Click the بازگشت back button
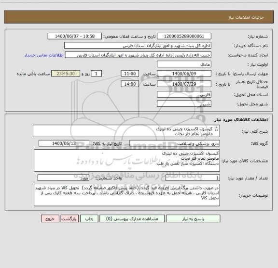Viewport: 278px width, 268px height. point(69,218)
